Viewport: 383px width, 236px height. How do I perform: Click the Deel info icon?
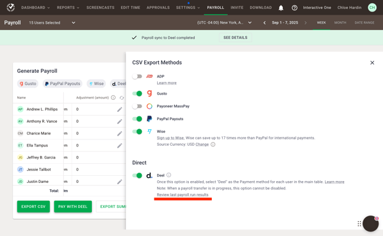pyautogui.click(x=169, y=175)
